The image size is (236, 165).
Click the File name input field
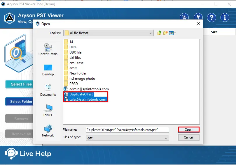coord(127,130)
